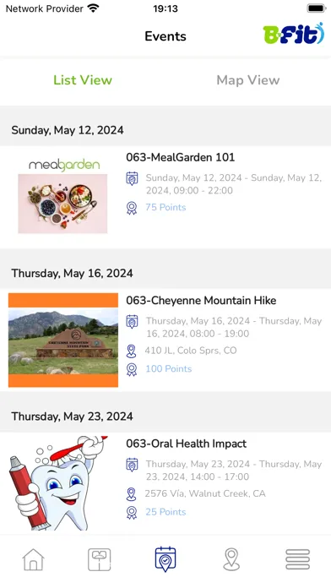Image resolution: width=331 pixels, height=588 pixels.
Task: Select the Events calendar icon in bottom bar
Action: [165, 559]
